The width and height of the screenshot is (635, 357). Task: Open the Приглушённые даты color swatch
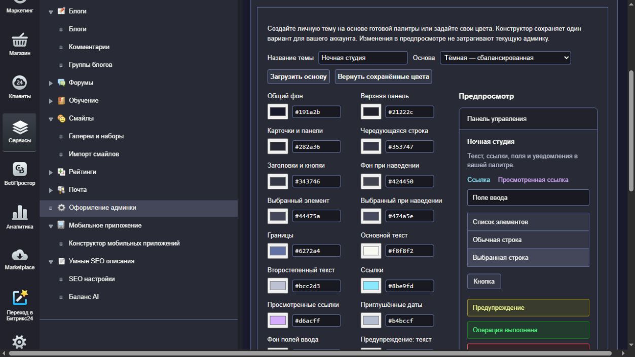(x=371, y=321)
